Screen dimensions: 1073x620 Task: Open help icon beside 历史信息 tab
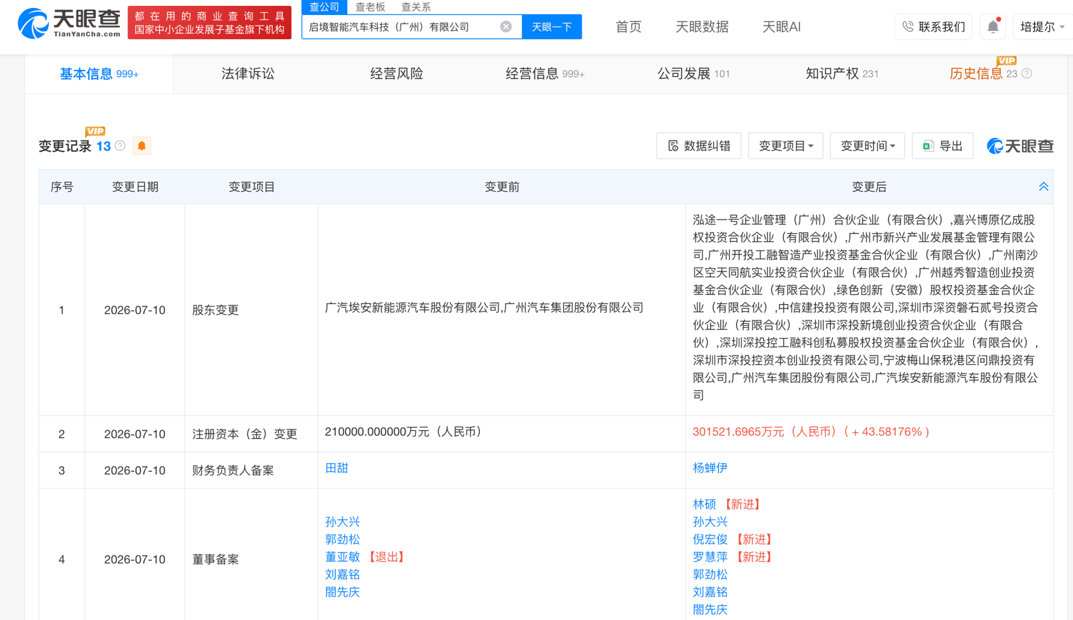point(1027,74)
